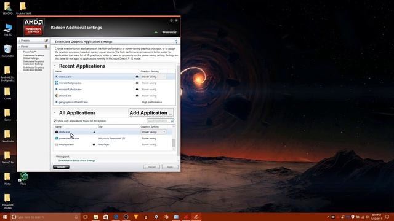The width and height of the screenshot is (394, 221).
Task: Open Switchable Graphics Global Settings in sidebar
Action: click(x=33, y=56)
